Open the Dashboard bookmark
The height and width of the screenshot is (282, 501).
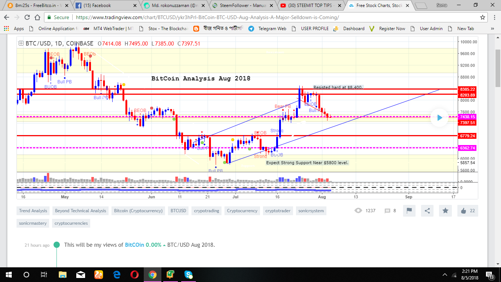coord(349,29)
